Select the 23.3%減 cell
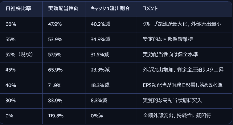Image resolution: width=233 pixels, height=125 pixels. 100,70
